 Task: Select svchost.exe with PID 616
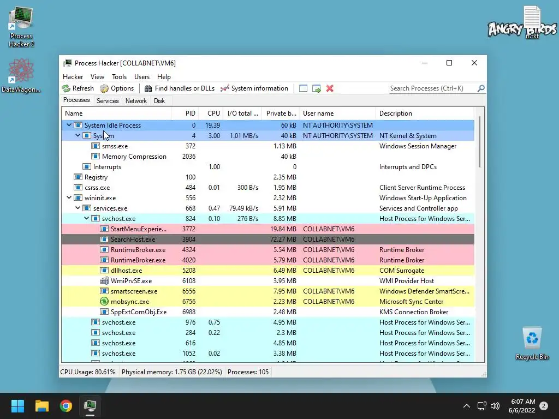[267, 343]
